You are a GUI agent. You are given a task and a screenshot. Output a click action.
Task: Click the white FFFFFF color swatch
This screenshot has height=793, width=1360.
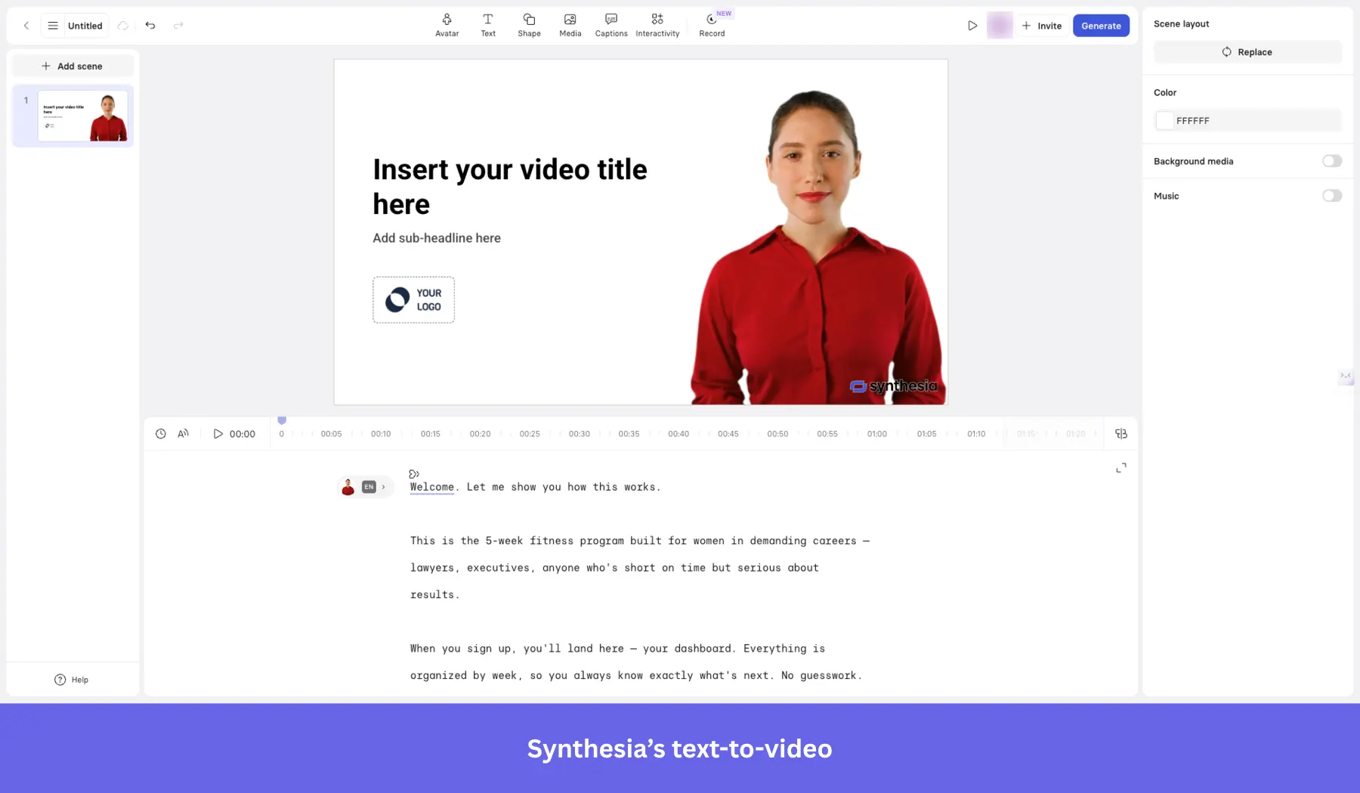(x=1166, y=120)
